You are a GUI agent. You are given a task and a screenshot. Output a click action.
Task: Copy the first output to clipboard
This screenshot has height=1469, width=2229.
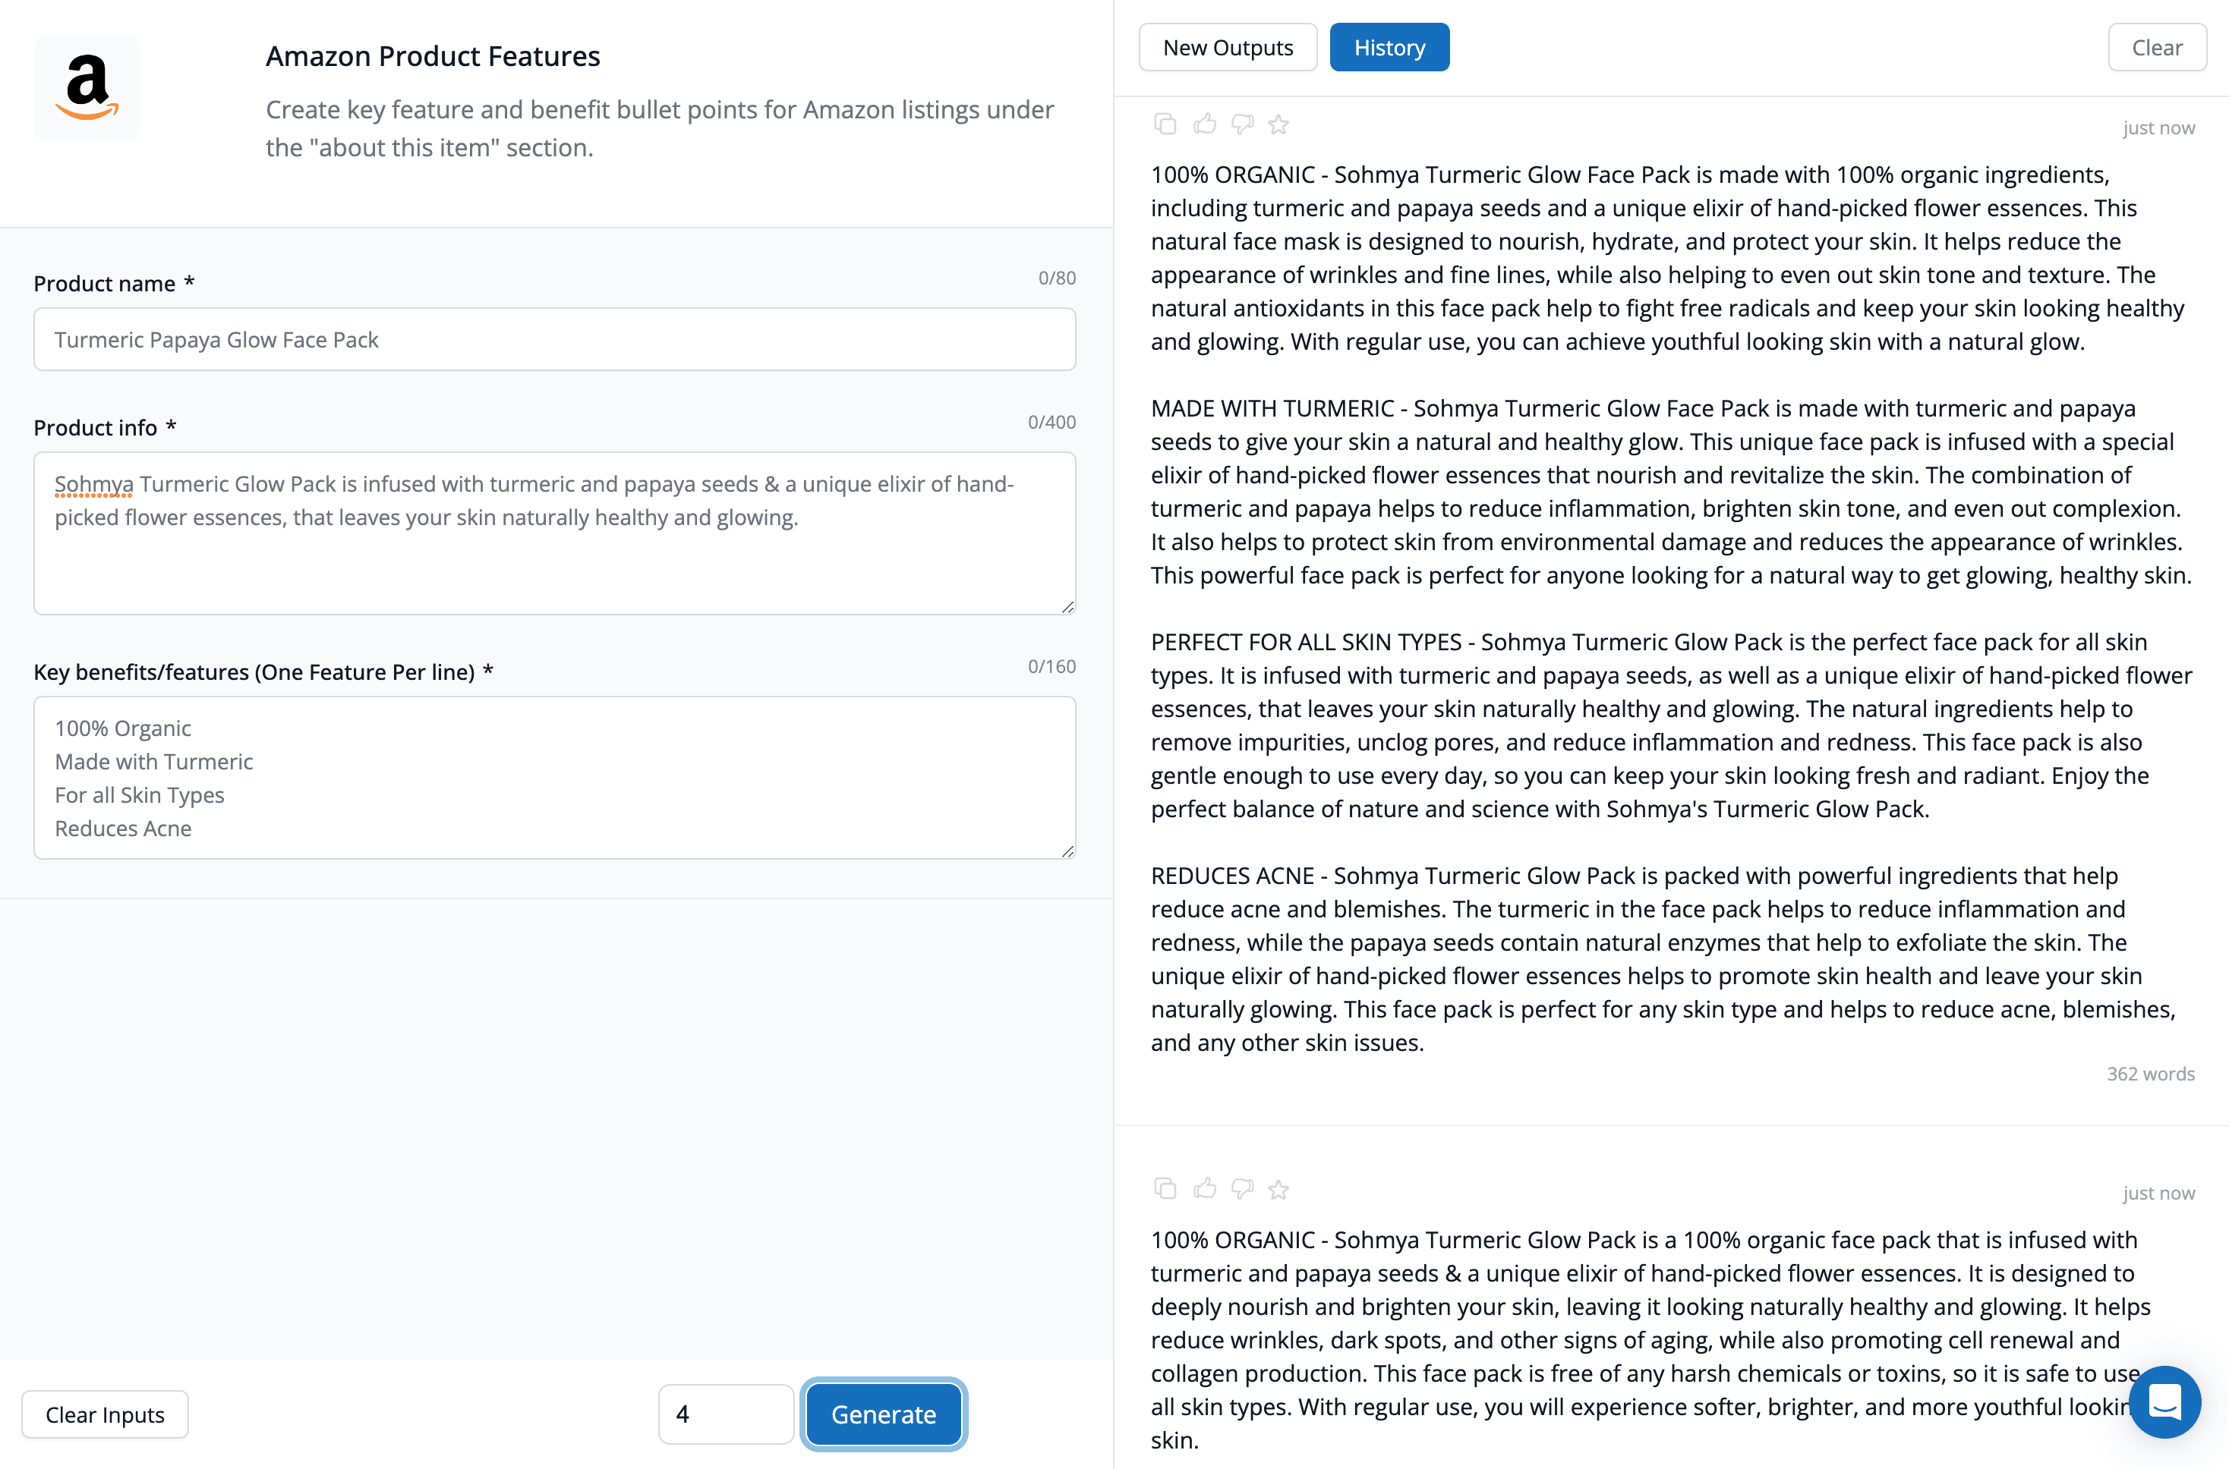(1165, 124)
